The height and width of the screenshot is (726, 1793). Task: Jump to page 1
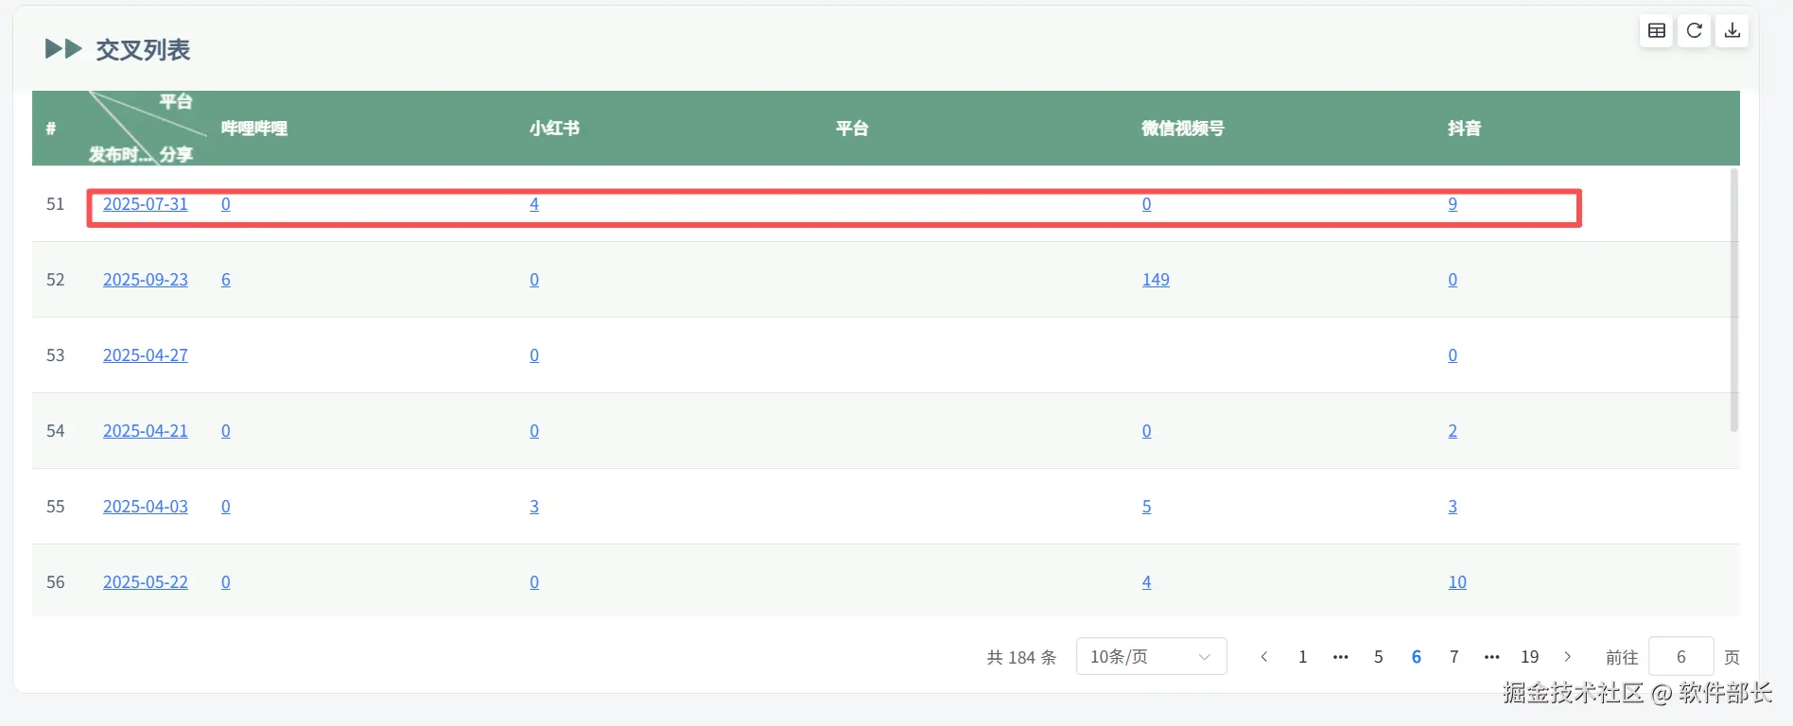1303,656
